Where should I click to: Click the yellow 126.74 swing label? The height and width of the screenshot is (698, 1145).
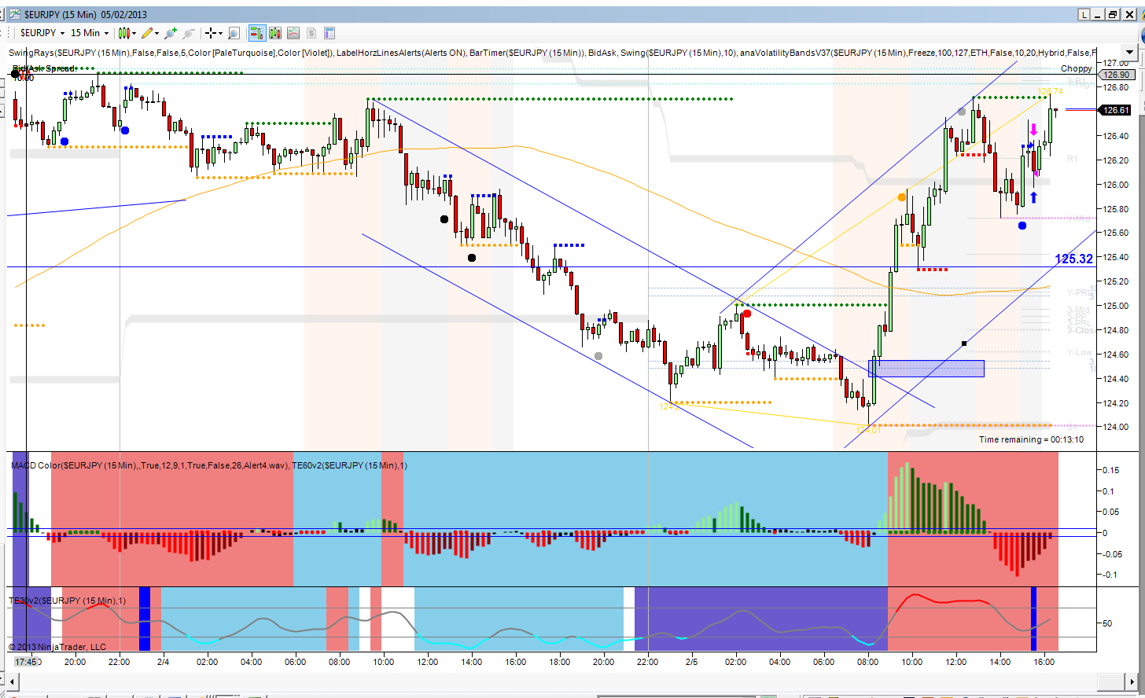(1051, 92)
